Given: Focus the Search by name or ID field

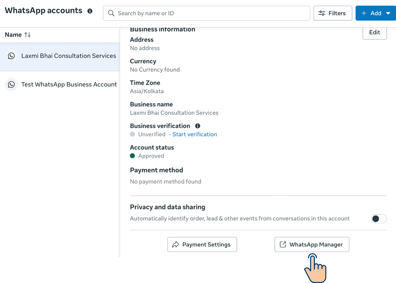Looking at the screenshot, I should pyautogui.click(x=206, y=13).
